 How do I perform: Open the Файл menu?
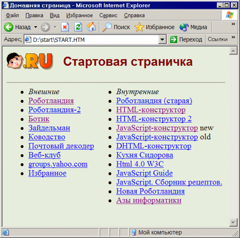[12, 15]
